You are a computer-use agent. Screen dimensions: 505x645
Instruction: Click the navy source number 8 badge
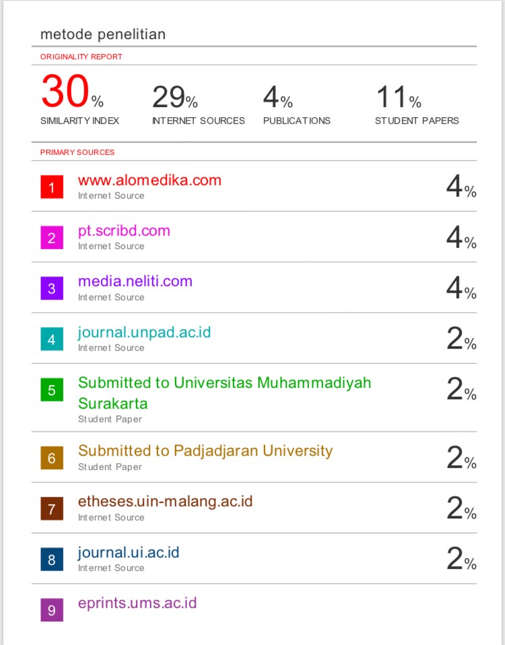[52, 559]
